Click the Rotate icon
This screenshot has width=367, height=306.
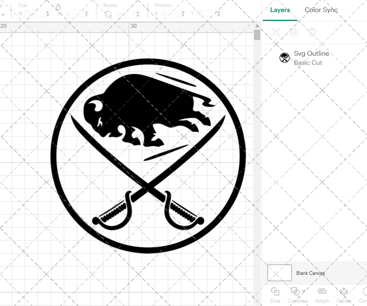coord(108,15)
